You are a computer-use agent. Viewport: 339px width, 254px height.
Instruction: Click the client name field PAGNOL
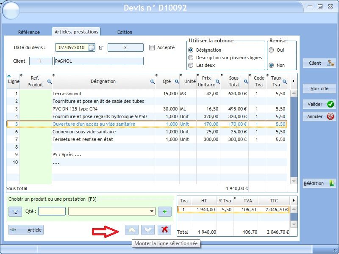tap(99, 61)
